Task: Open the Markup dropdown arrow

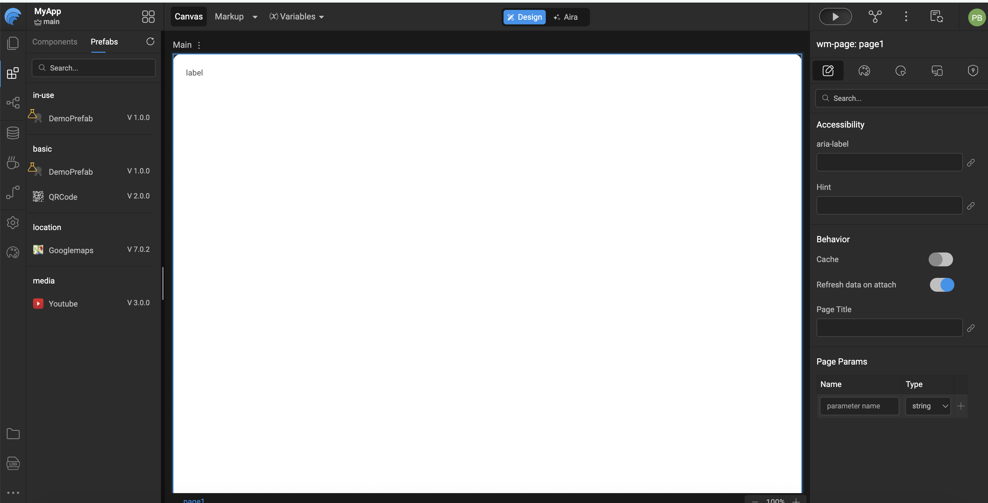Action: click(255, 17)
